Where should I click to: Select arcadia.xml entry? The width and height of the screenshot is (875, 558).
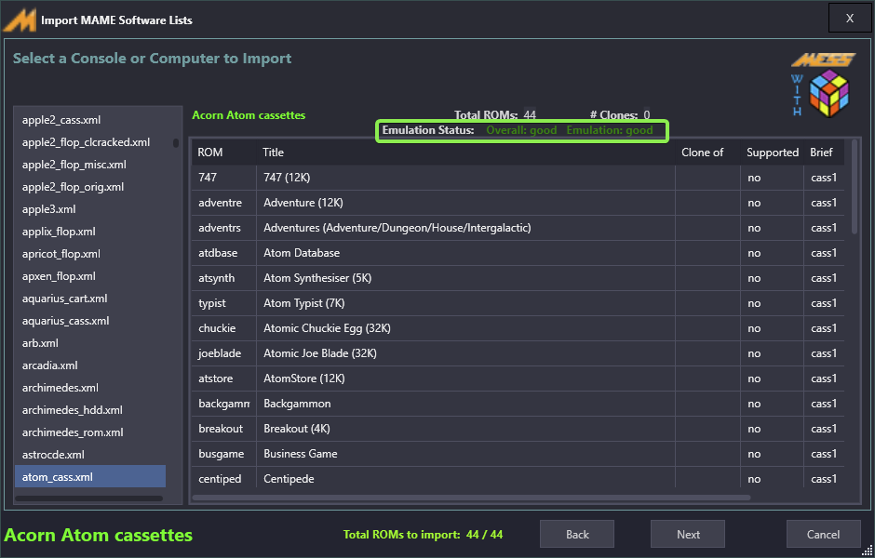coord(90,365)
